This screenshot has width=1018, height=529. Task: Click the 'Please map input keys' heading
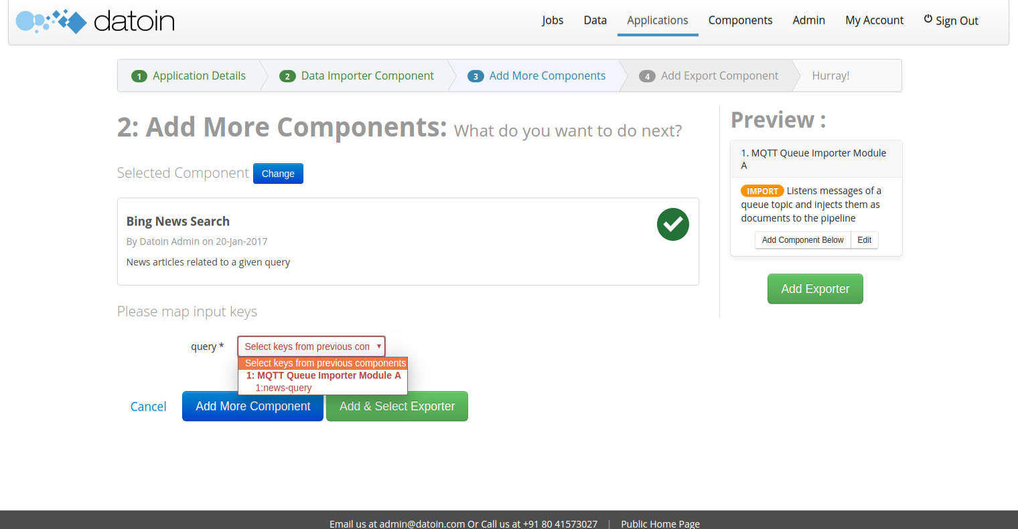(187, 312)
